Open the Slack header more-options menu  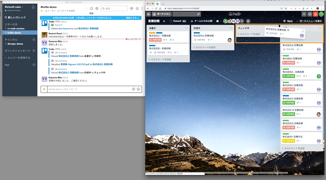point(142,8)
